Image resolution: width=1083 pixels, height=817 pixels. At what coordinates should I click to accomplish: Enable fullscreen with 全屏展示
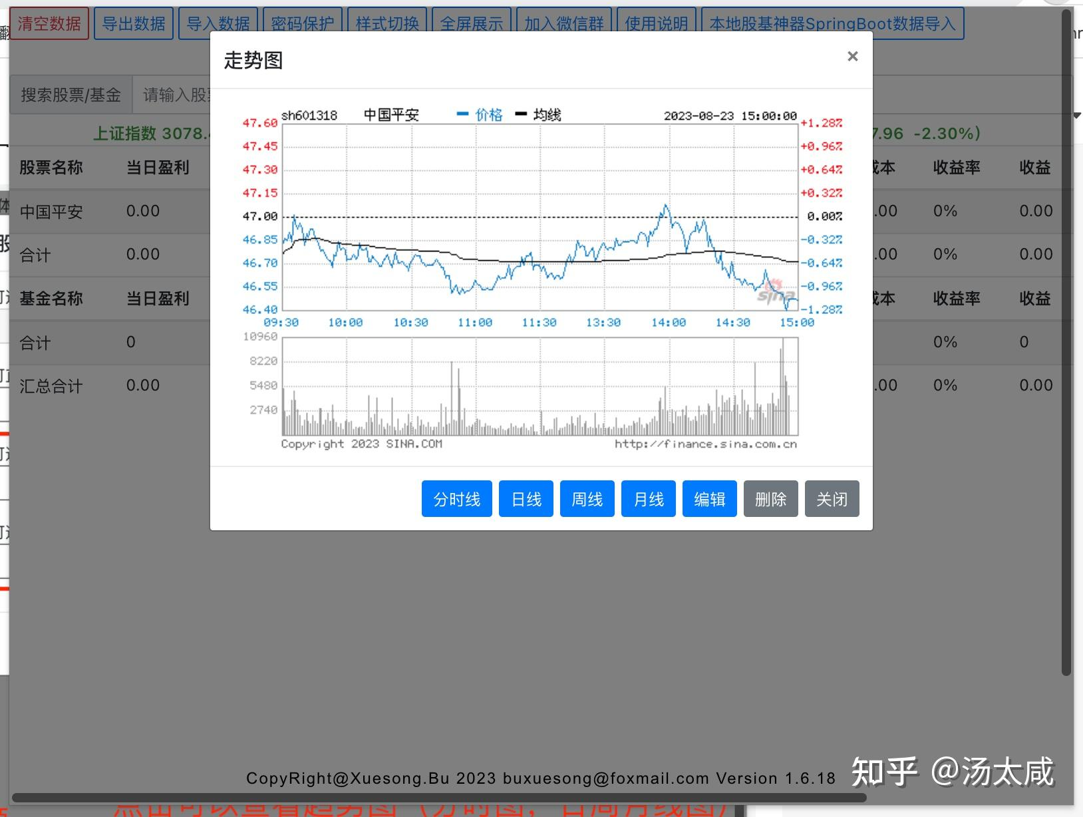pyautogui.click(x=472, y=23)
